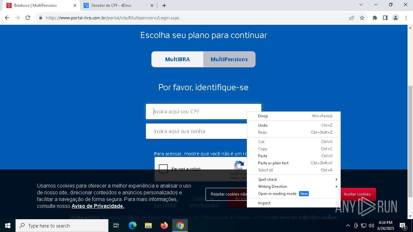Screen dimensions: 413x232
Task: Go back using the browser back arrow
Action: (x=7, y=18)
